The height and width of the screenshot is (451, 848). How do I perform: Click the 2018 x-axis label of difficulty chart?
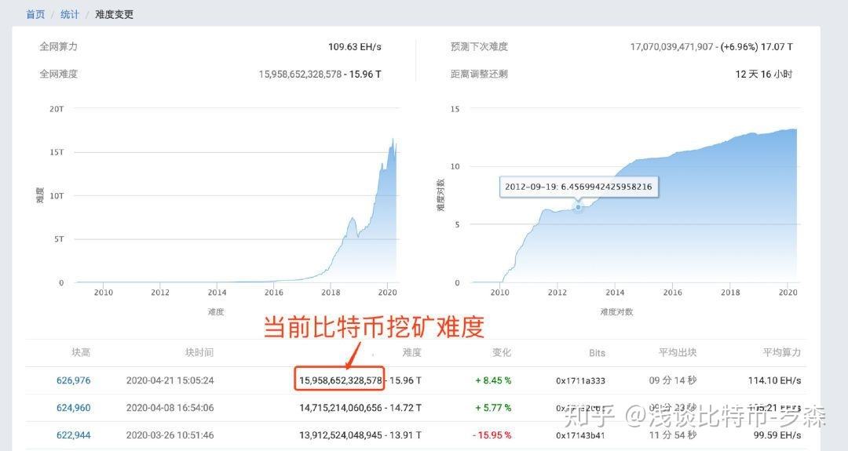pyautogui.click(x=331, y=293)
